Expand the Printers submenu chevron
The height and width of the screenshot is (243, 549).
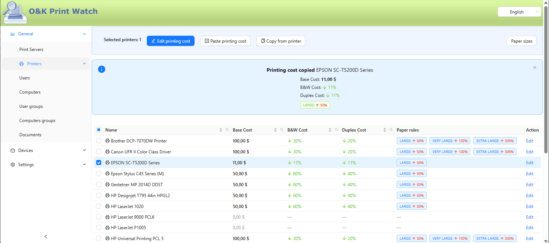(84, 63)
